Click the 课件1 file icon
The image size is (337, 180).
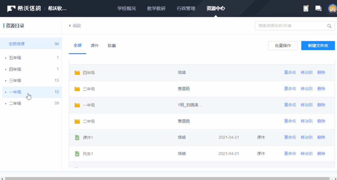77,137
